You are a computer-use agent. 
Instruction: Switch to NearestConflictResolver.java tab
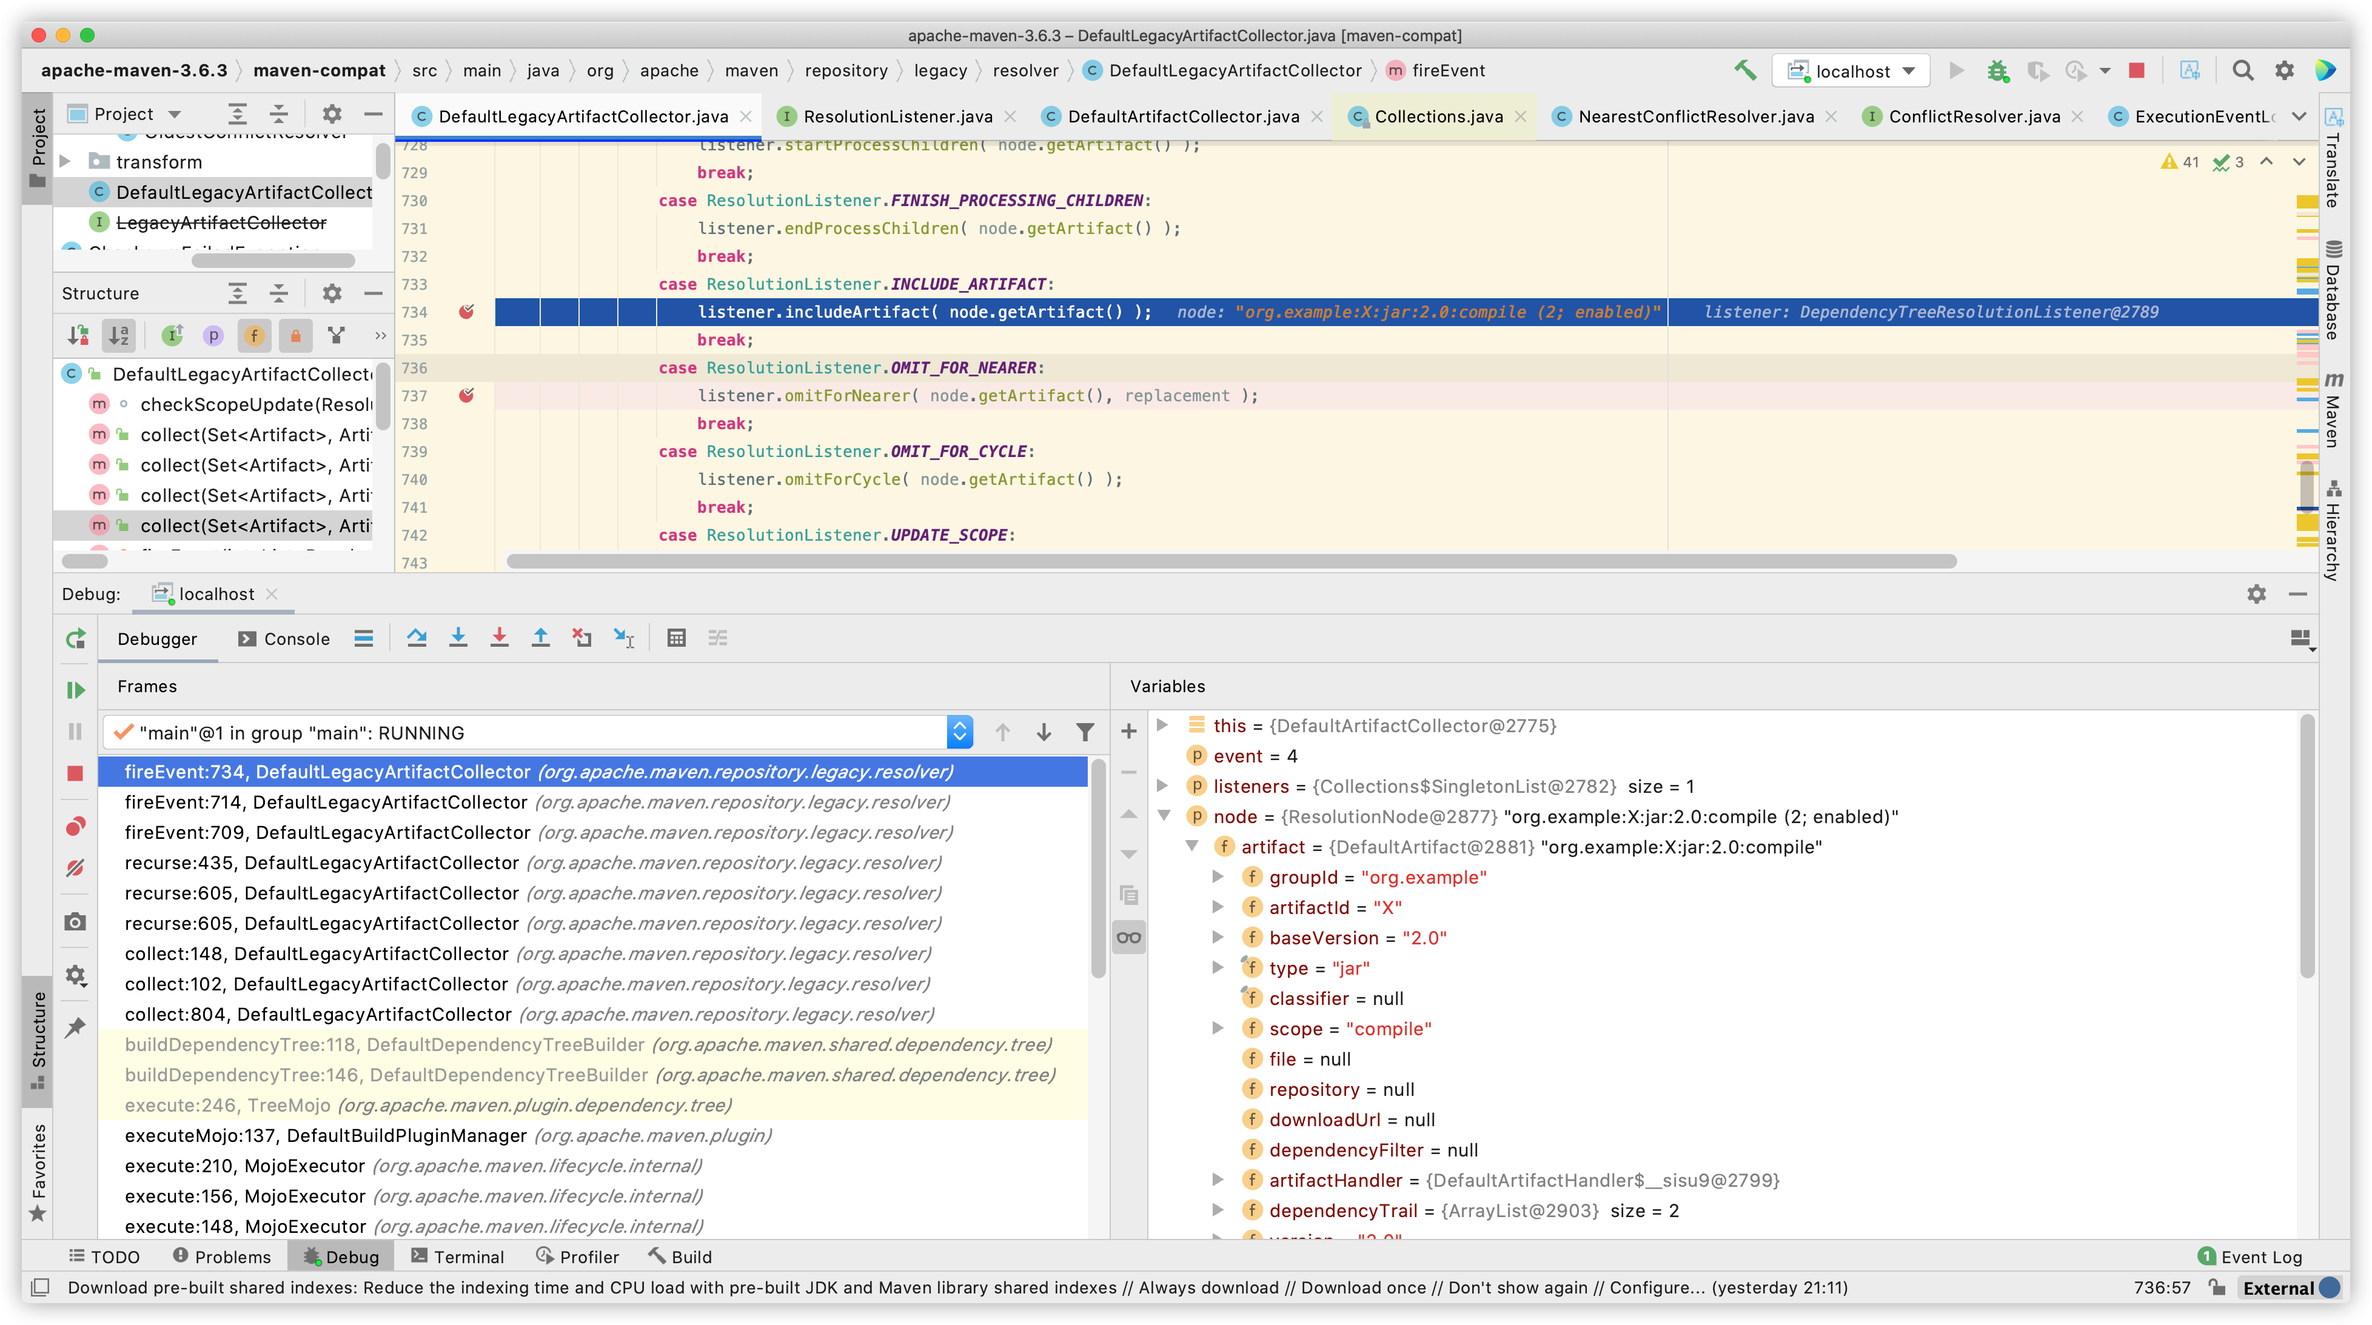click(x=1695, y=116)
